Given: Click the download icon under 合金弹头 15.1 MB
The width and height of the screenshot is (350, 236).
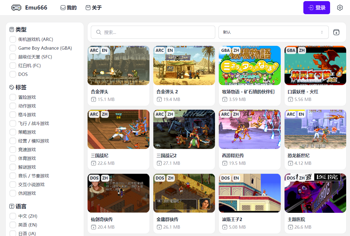Looking at the screenshot, I should (93, 99).
